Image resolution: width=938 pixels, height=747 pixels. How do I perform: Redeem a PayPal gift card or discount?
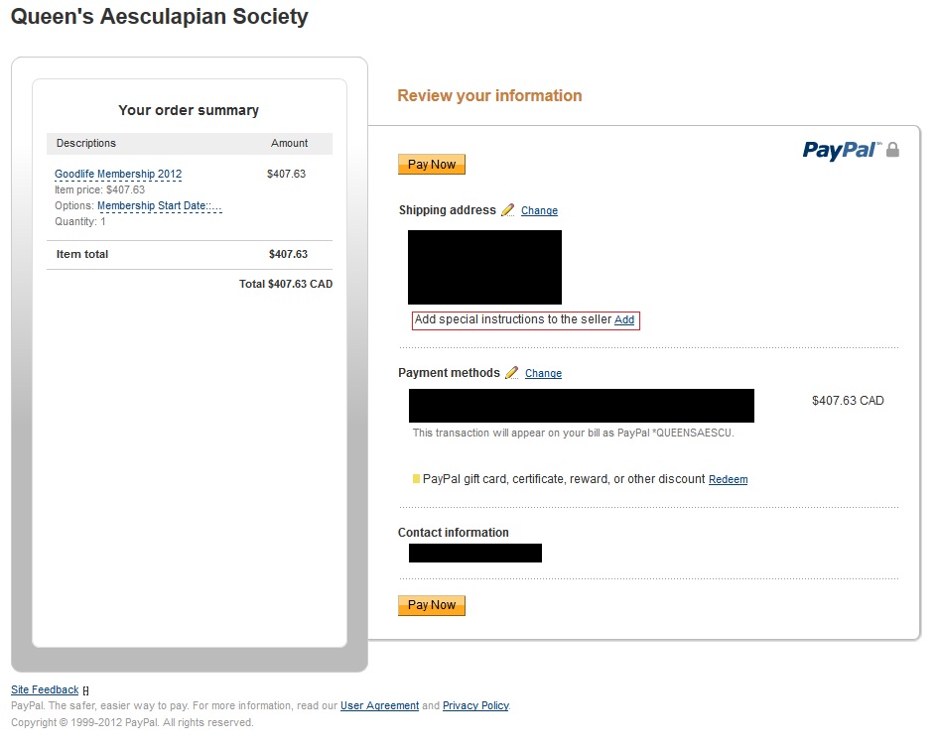tap(728, 480)
